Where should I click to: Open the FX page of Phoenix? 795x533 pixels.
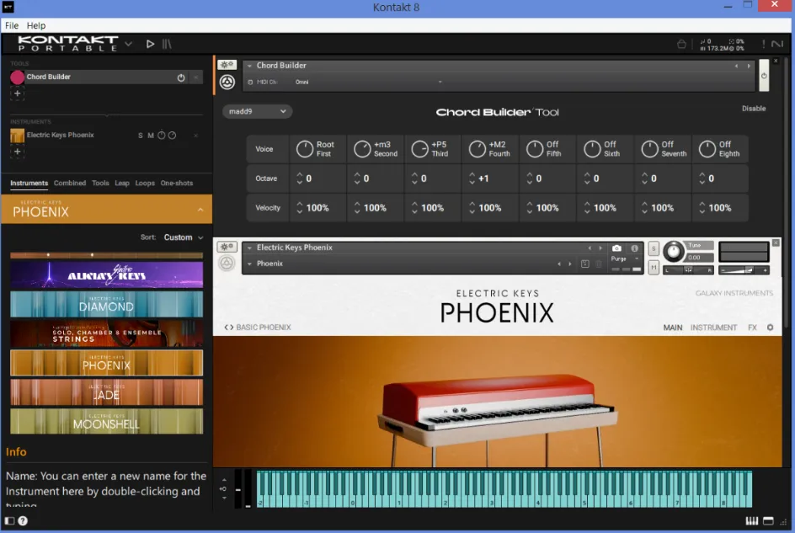(x=752, y=328)
